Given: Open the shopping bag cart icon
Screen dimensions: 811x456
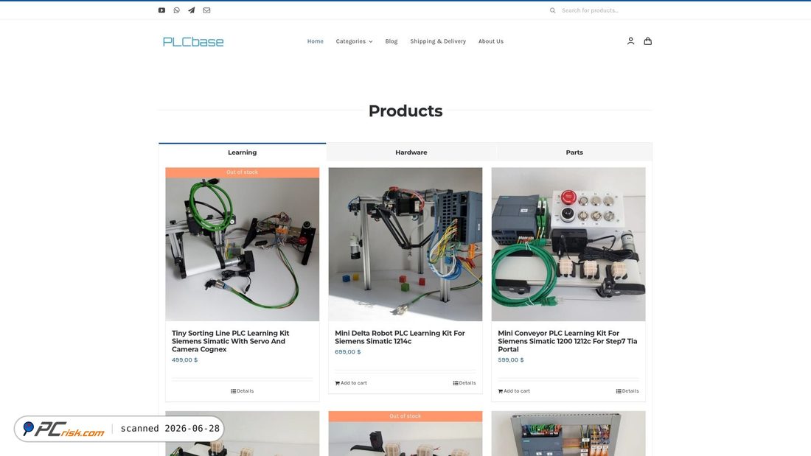Looking at the screenshot, I should pos(647,41).
